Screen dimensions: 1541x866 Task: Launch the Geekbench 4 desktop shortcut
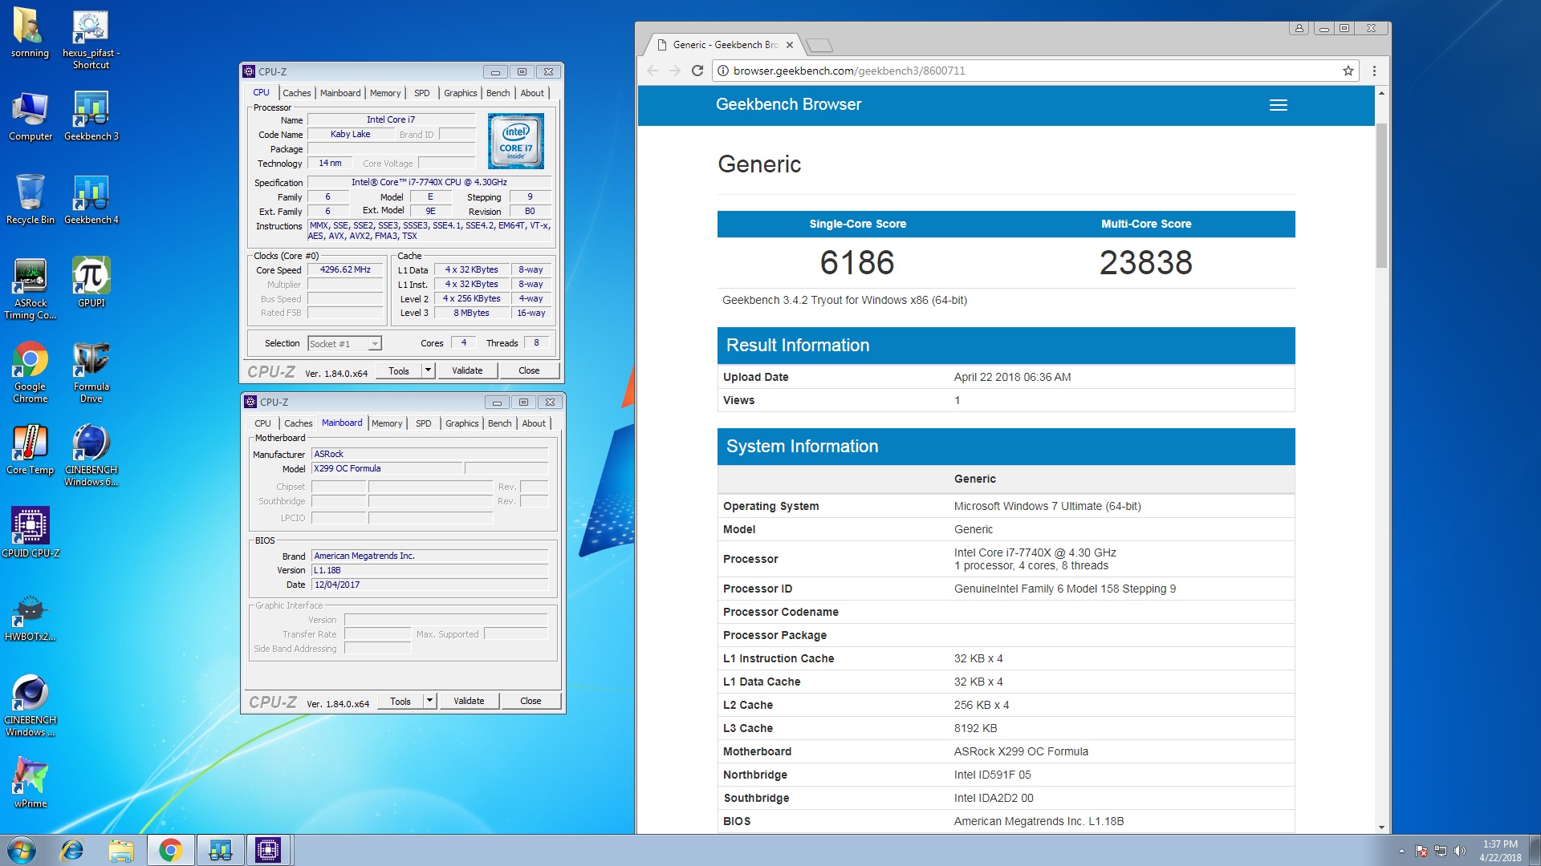point(91,200)
